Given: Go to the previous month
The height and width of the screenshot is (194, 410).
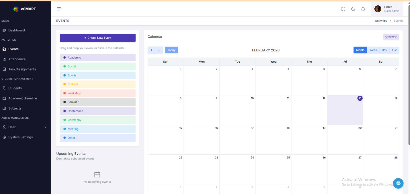Looking at the screenshot, I should click(151, 50).
